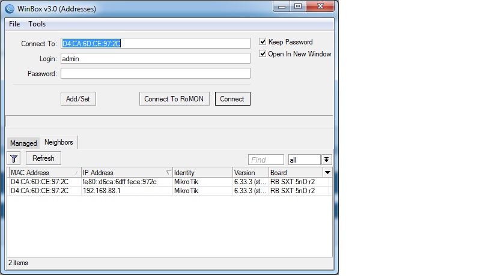The width and height of the screenshot is (492, 276).
Task: Select the row with IP 192.168.88.1
Action: pos(169,191)
